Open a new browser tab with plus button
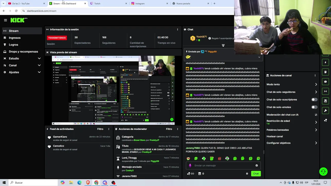The image size is (331, 186). (214, 4)
